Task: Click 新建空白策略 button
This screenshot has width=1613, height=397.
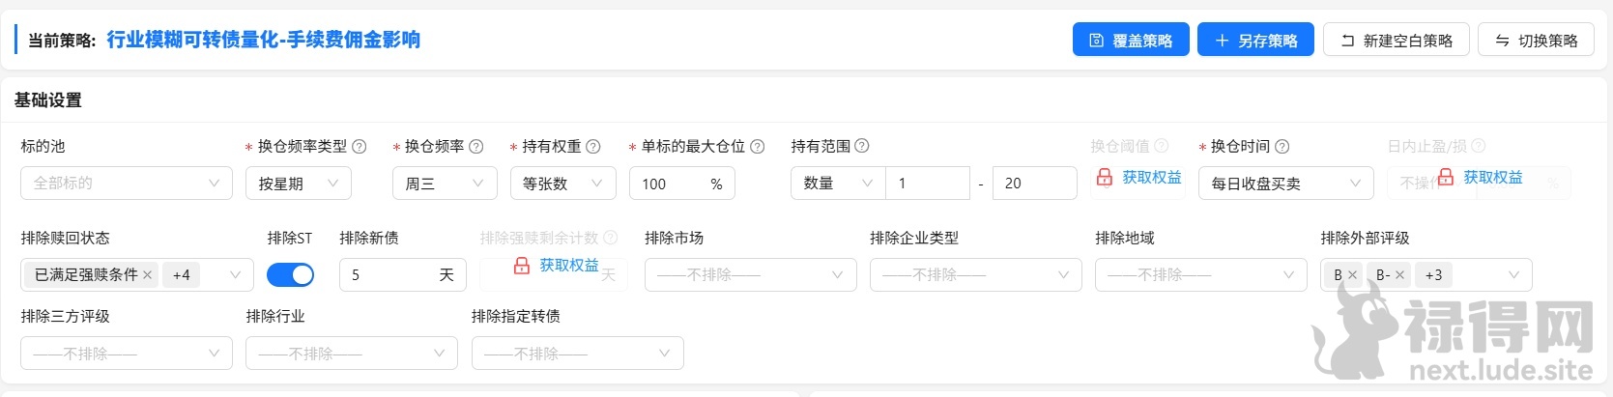Action: tap(1397, 41)
